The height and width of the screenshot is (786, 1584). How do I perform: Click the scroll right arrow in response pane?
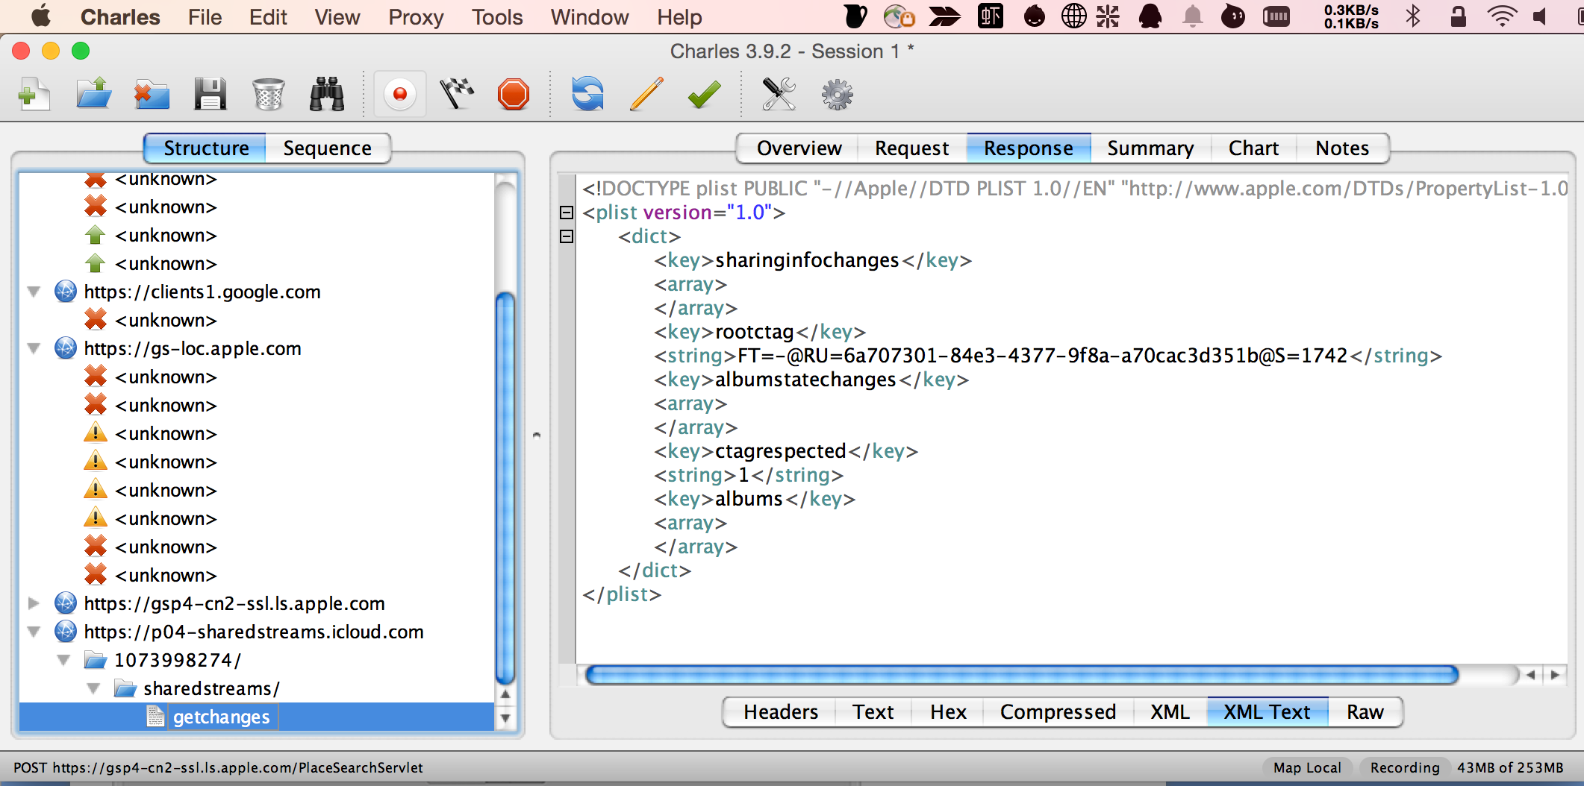click(1555, 675)
